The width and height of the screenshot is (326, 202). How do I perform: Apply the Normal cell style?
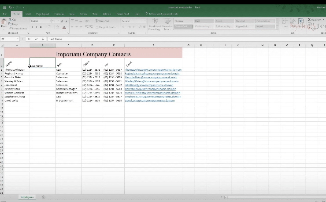183,21
